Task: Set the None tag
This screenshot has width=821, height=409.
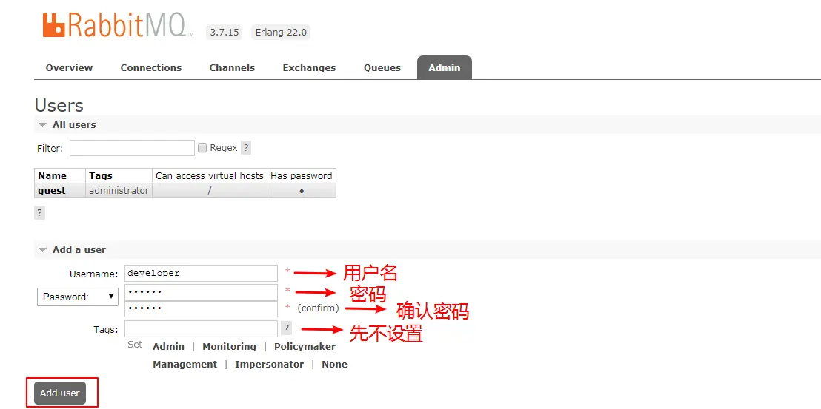Action: [x=335, y=364]
